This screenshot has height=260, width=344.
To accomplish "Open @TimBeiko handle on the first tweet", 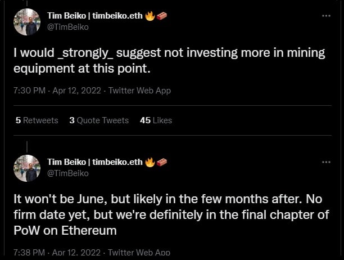I will coord(68,27).
